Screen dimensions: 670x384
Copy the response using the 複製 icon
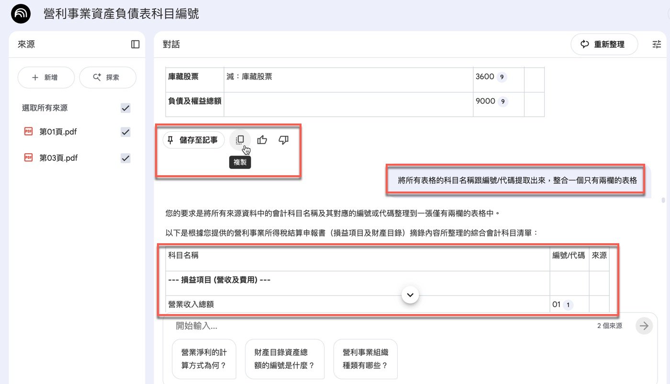point(240,139)
